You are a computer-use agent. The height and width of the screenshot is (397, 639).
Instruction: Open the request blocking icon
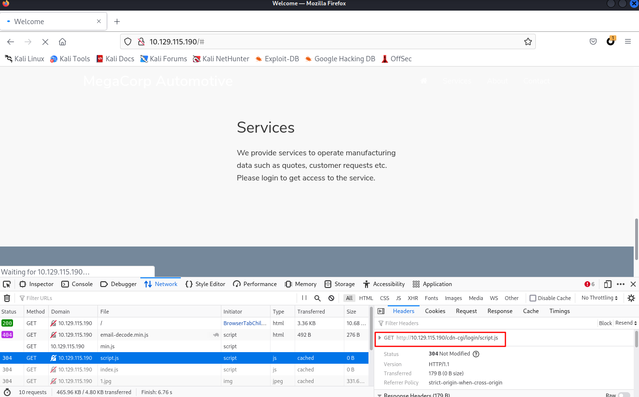point(331,298)
